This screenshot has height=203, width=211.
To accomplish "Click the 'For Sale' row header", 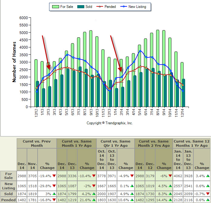I will [x=8, y=176].
